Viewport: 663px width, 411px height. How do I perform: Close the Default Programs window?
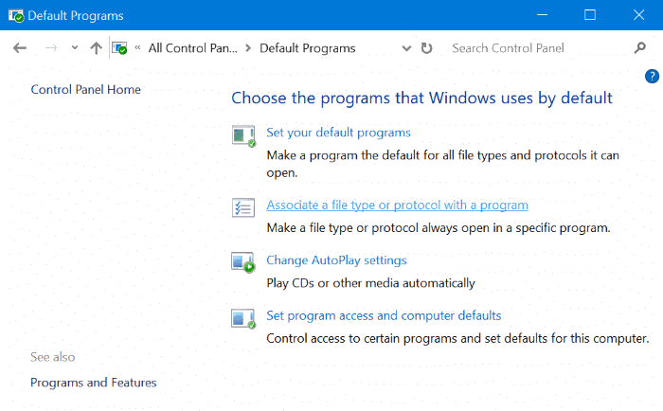[638, 15]
